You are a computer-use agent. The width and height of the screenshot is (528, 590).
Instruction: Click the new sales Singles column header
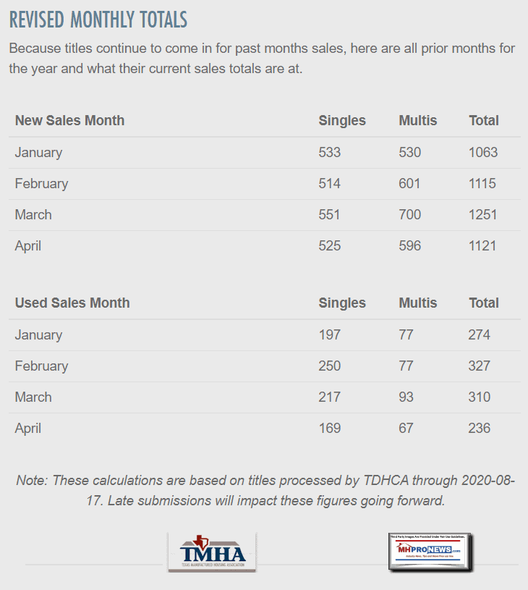pos(342,121)
